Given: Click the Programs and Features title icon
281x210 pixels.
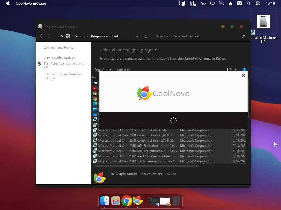Looking at the screenshot, I should tap(40, 27).
